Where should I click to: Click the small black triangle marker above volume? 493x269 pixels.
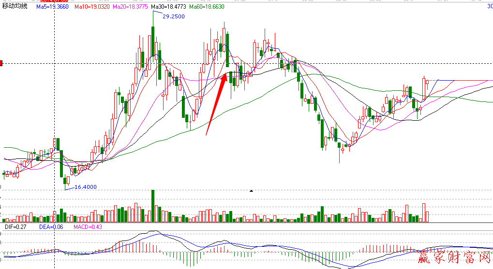[x=251, y=191]
